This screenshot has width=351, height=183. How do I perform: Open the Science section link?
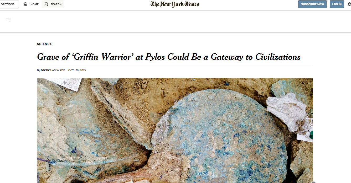click(x=44, y=44)
